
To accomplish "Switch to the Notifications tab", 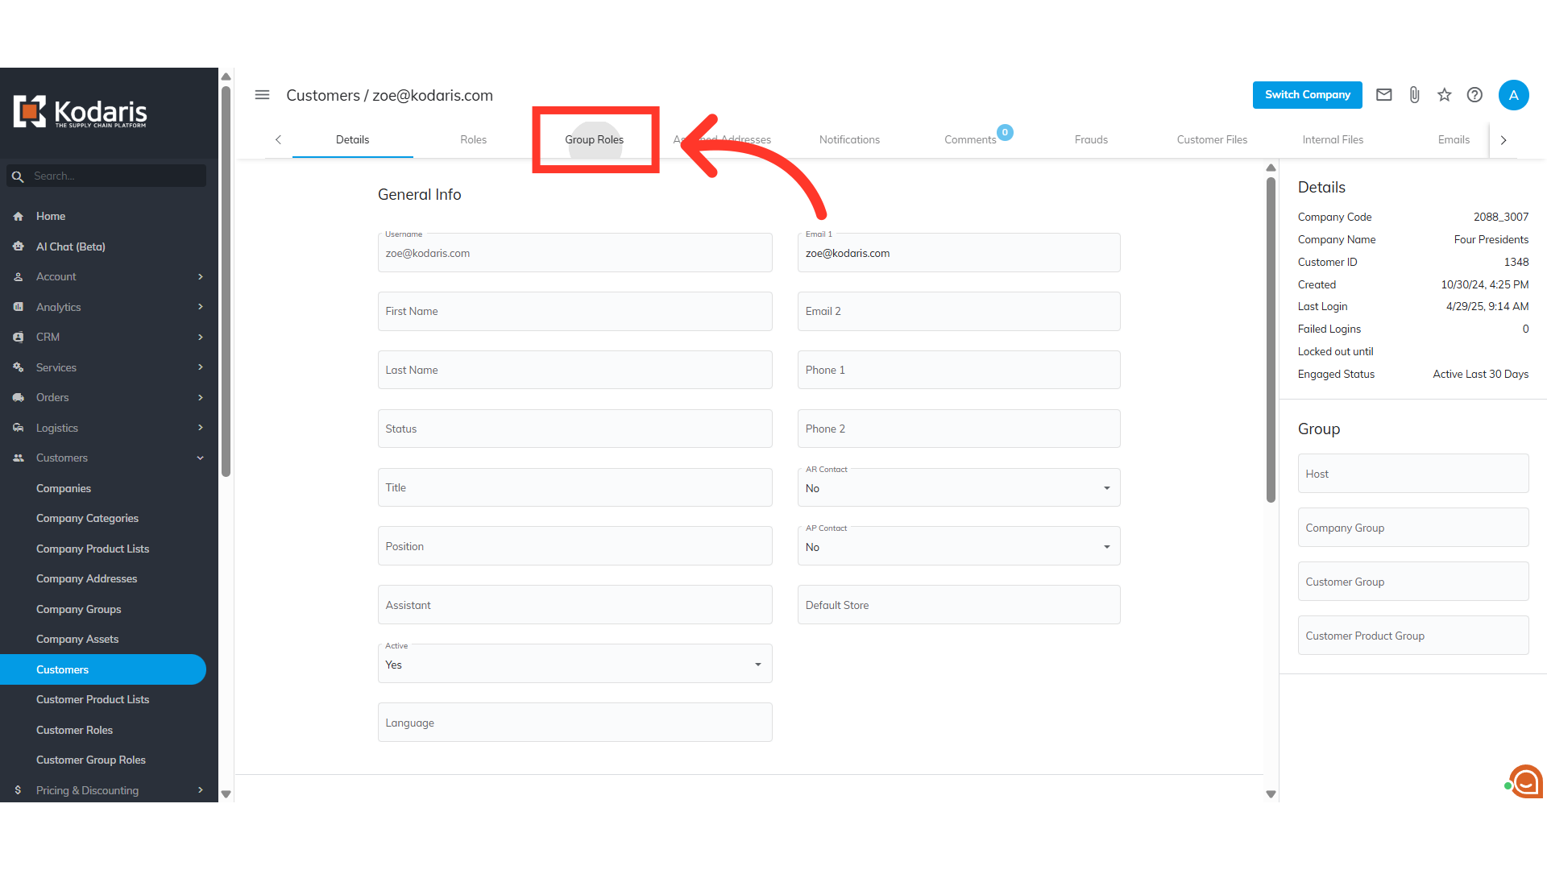I will click(x=849, y=139).
